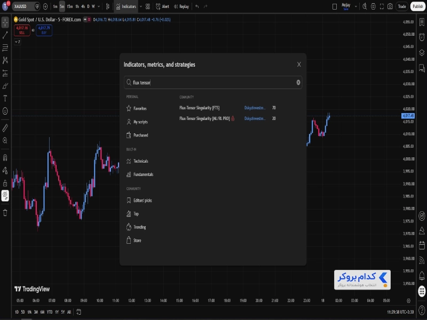Select the 1h timeframe
The image size is (427, 320).
pyautogui.click(x=77, y=6)
